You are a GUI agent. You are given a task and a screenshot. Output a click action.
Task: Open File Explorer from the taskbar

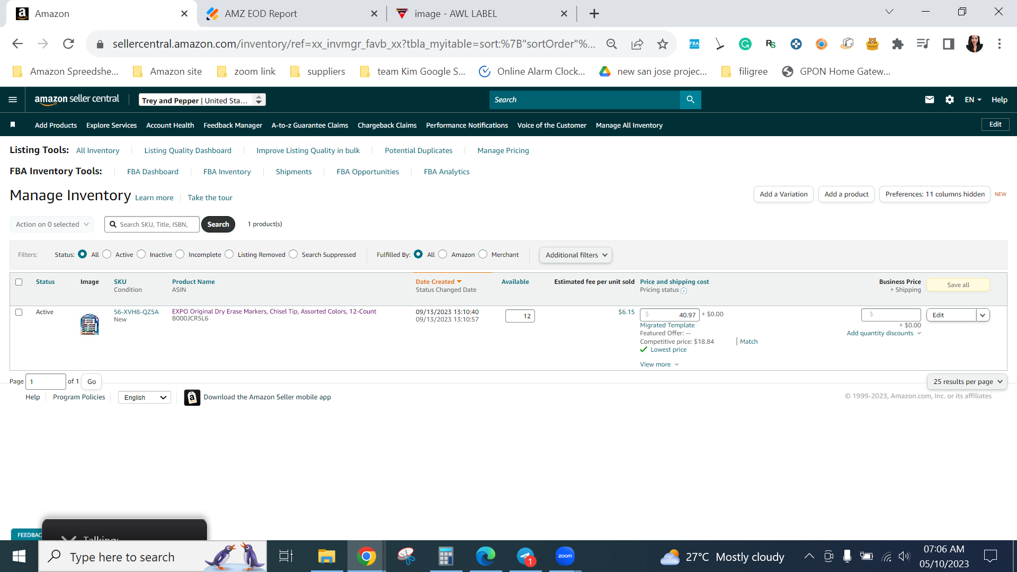pyautogui.click(x=326, y=556)
